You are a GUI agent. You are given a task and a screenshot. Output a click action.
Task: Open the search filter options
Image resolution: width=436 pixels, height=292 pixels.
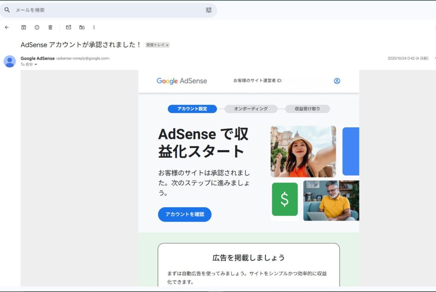[x=209, y=10]
